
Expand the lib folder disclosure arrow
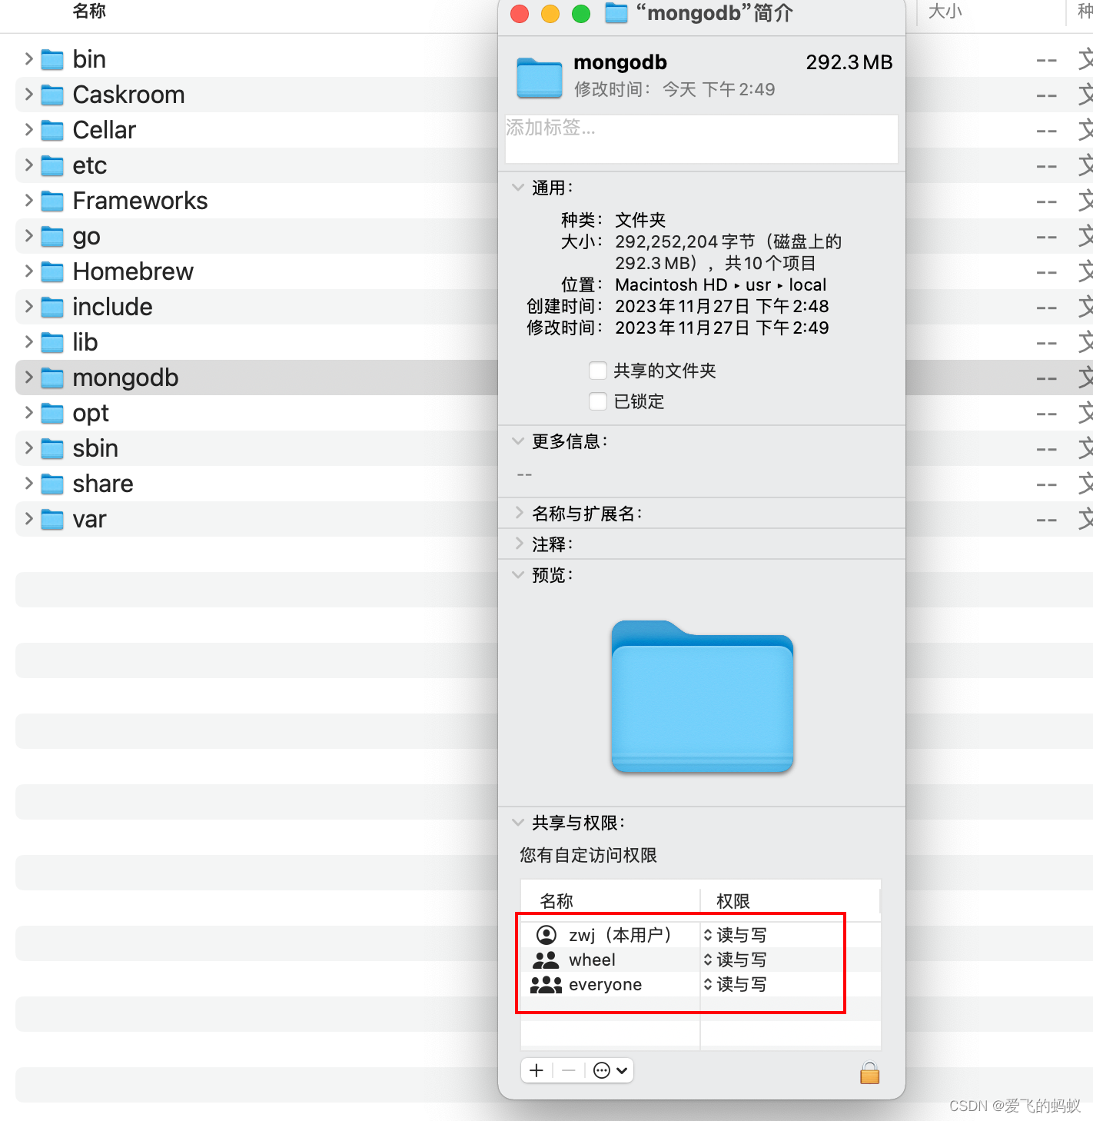point(28,342)
